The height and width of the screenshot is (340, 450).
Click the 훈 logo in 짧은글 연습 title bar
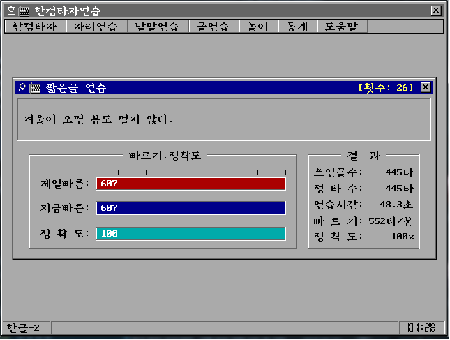point(22,87)
